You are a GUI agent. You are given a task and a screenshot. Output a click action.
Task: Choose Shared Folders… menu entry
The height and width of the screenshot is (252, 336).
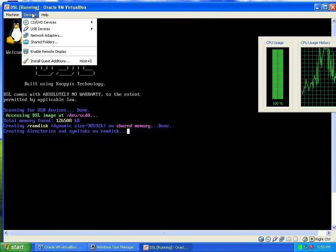point(59,42)
